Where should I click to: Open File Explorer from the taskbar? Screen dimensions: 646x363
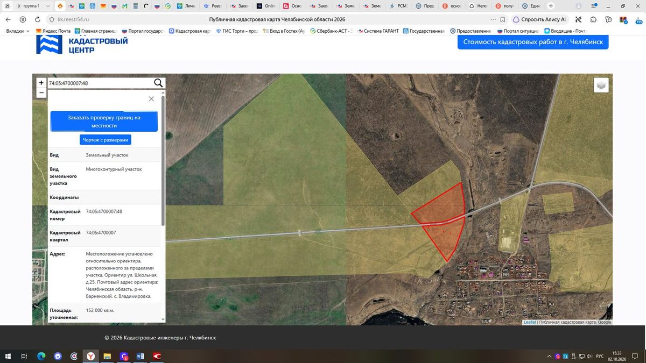(107, 356)
